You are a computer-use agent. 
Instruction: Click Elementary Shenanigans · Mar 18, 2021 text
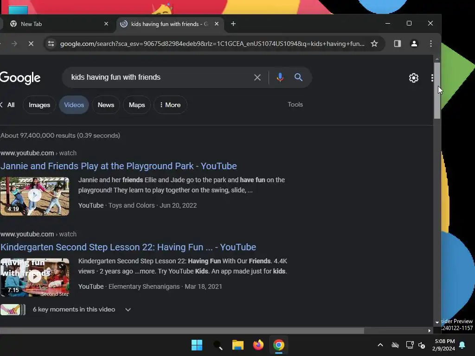pyautogui.click(x=165, y=286)
